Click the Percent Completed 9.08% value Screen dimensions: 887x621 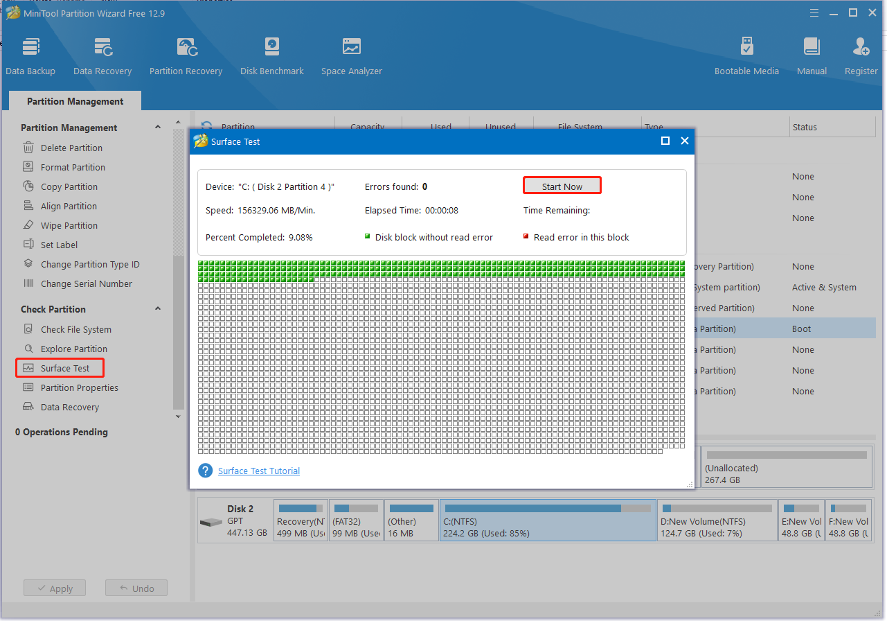300,237
